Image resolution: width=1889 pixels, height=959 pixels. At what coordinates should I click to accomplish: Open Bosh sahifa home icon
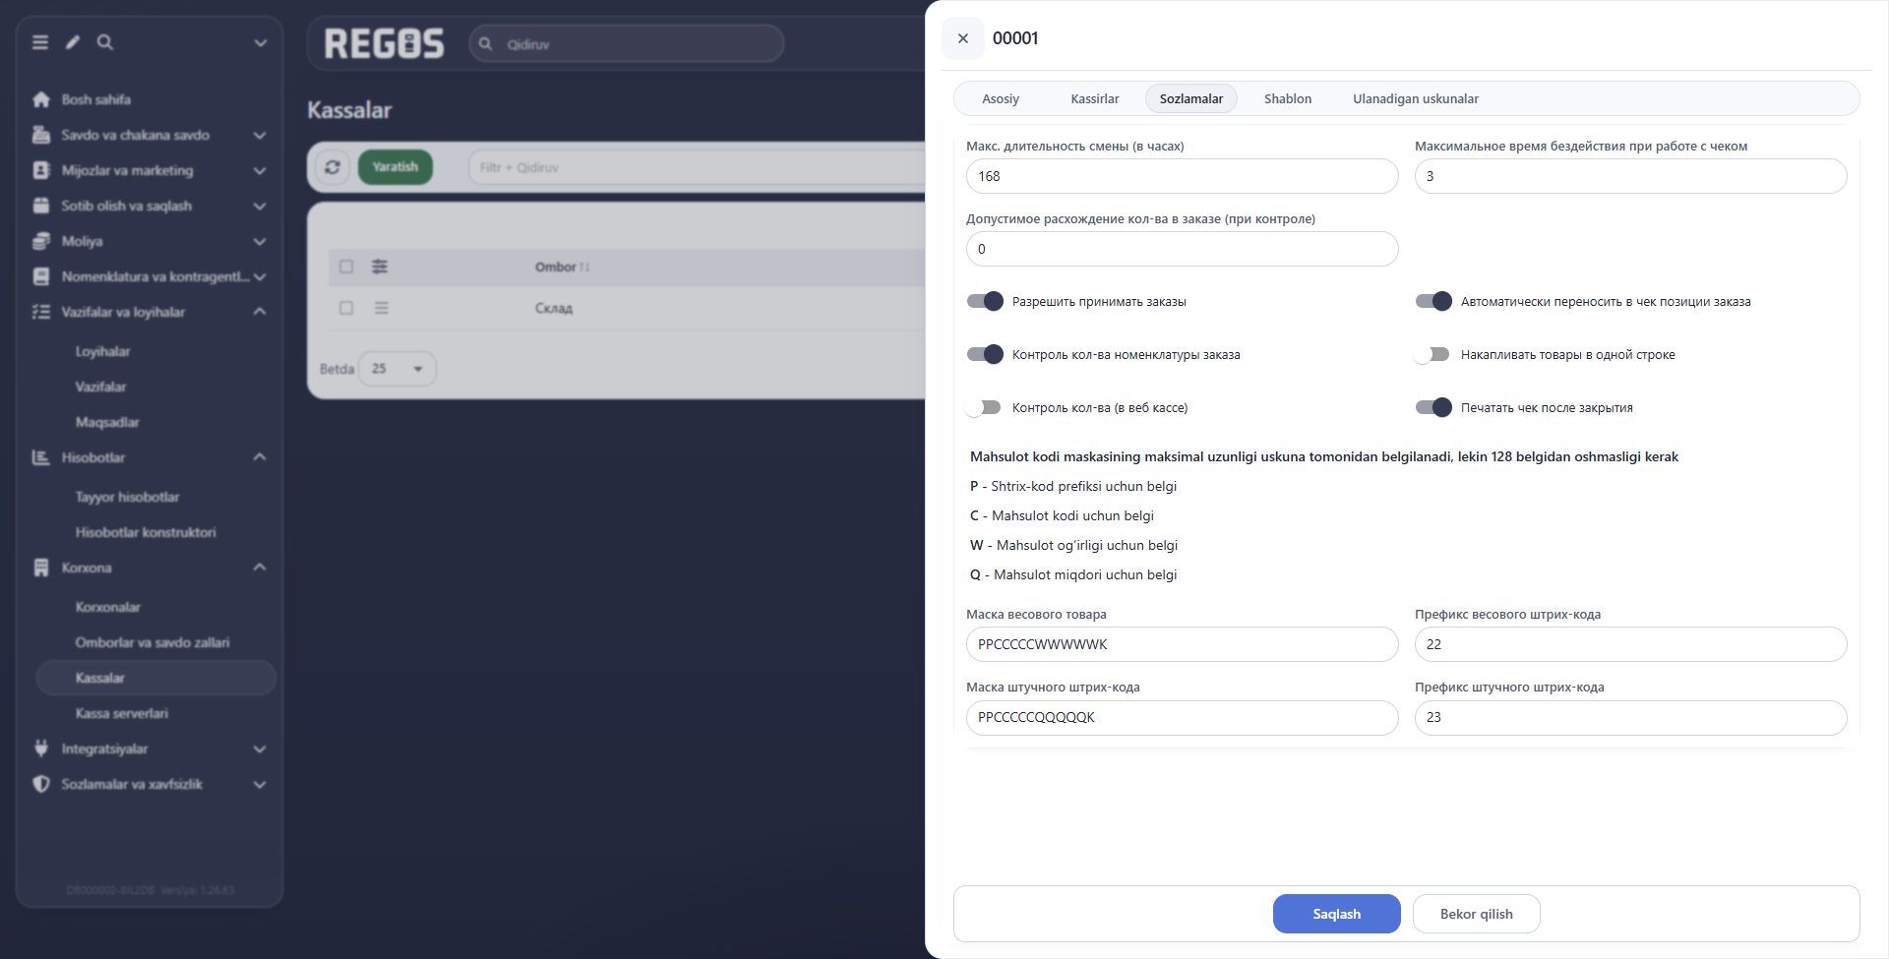coord(41,99)
